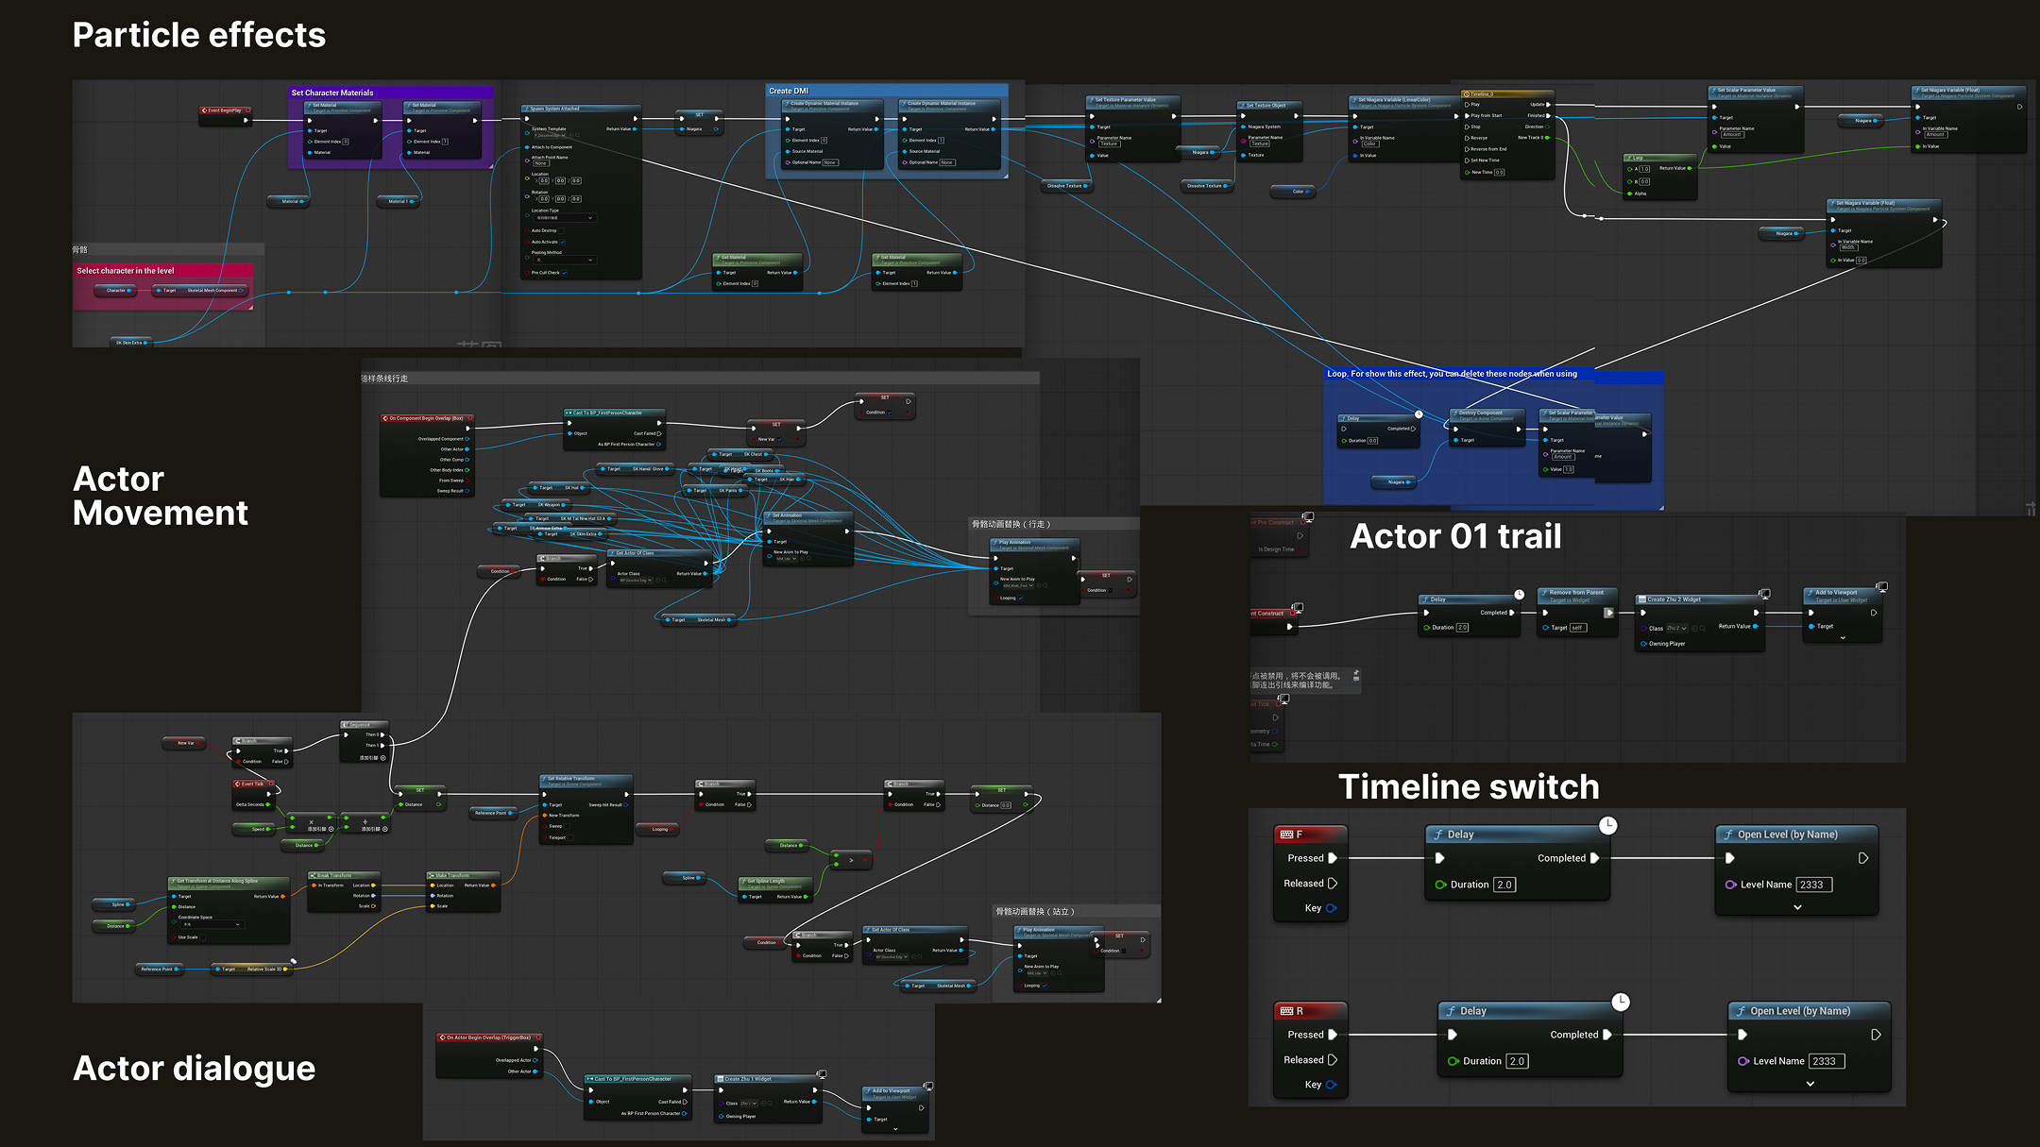The height and width of the screenshot is (1147, 2040).
Task: Expand the lower Open Level node's chevron
Action: pos(1810,1084)
